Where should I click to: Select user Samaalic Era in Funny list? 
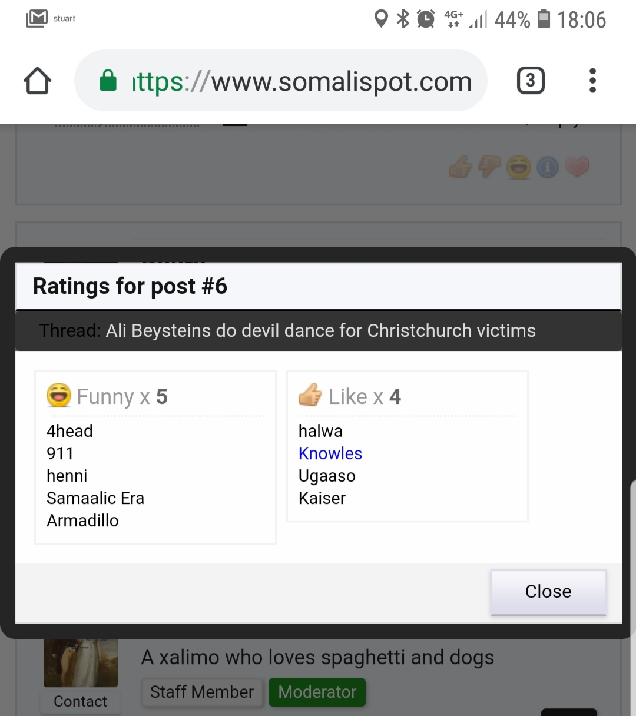tap(95, 498)
